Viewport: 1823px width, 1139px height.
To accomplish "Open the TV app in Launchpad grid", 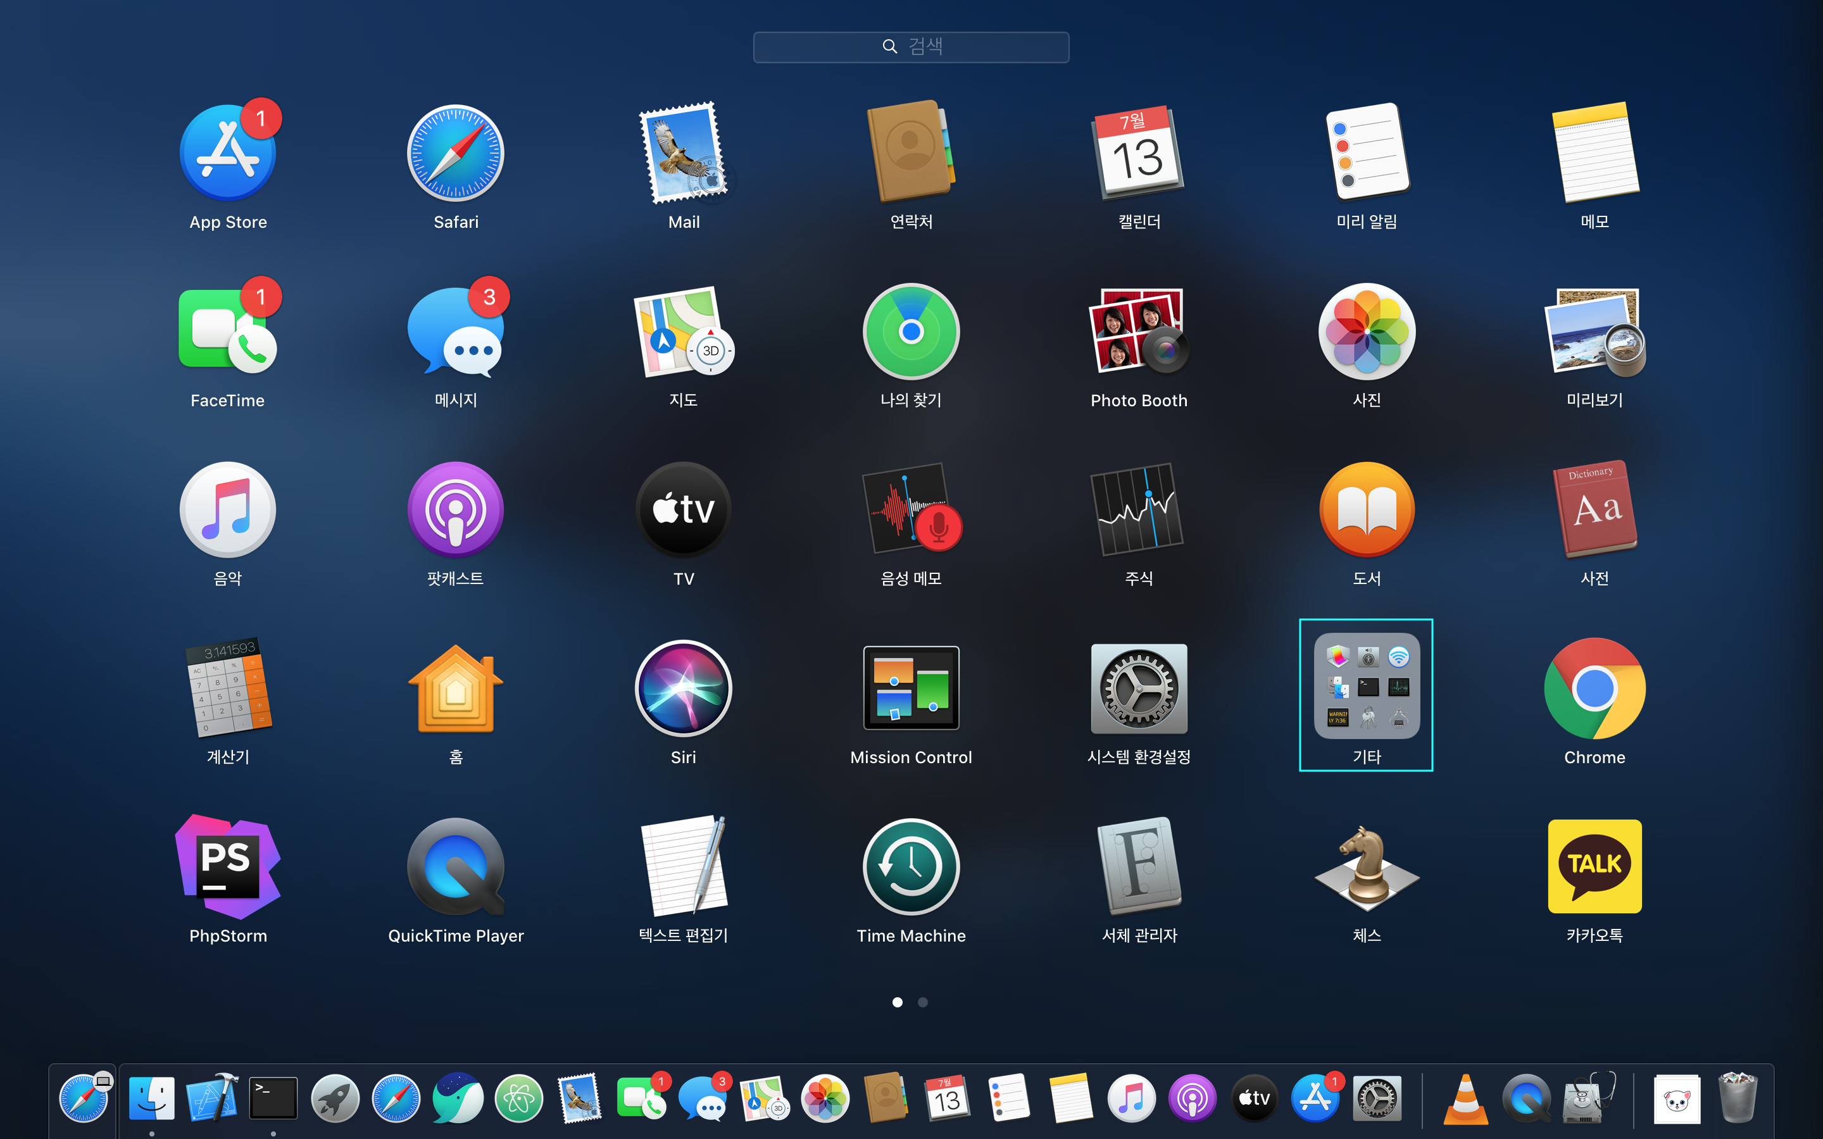I will coord(683,510).
